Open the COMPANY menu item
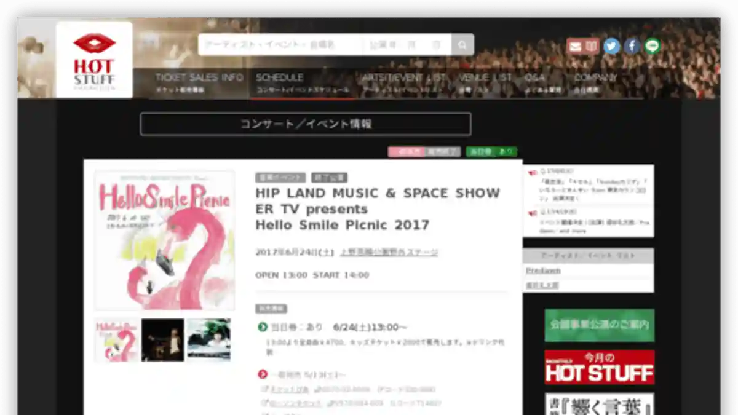This screenshot has width=738, height=415. [595, 82]
